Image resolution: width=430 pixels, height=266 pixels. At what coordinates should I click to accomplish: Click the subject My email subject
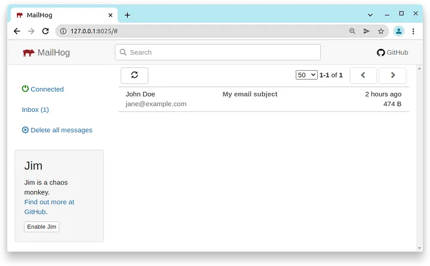click(250, 94)
